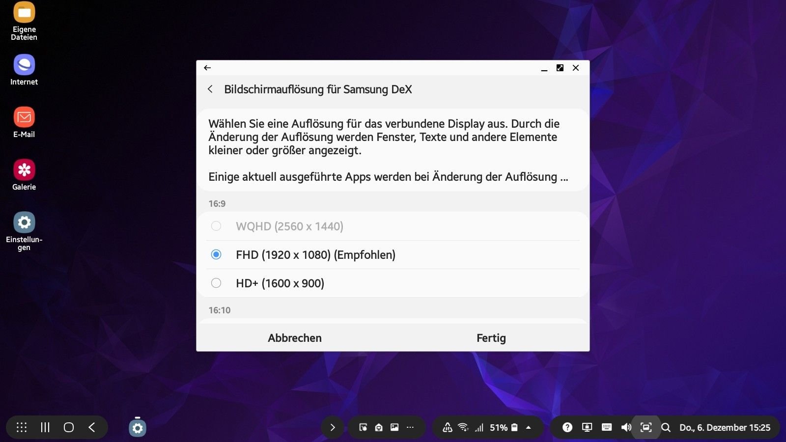
Task: Open the help question mark icon
Action: [x=567, y=427]
